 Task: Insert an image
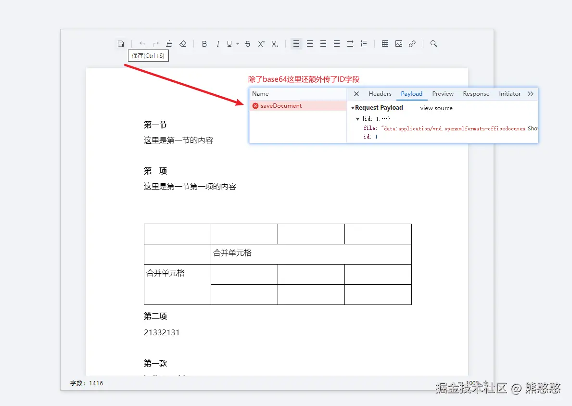point(399,44)
